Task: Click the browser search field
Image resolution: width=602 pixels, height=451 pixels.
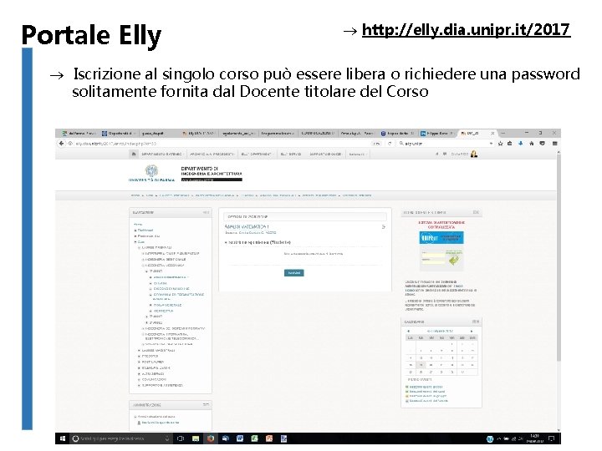Action: click(x=446, y=144)
